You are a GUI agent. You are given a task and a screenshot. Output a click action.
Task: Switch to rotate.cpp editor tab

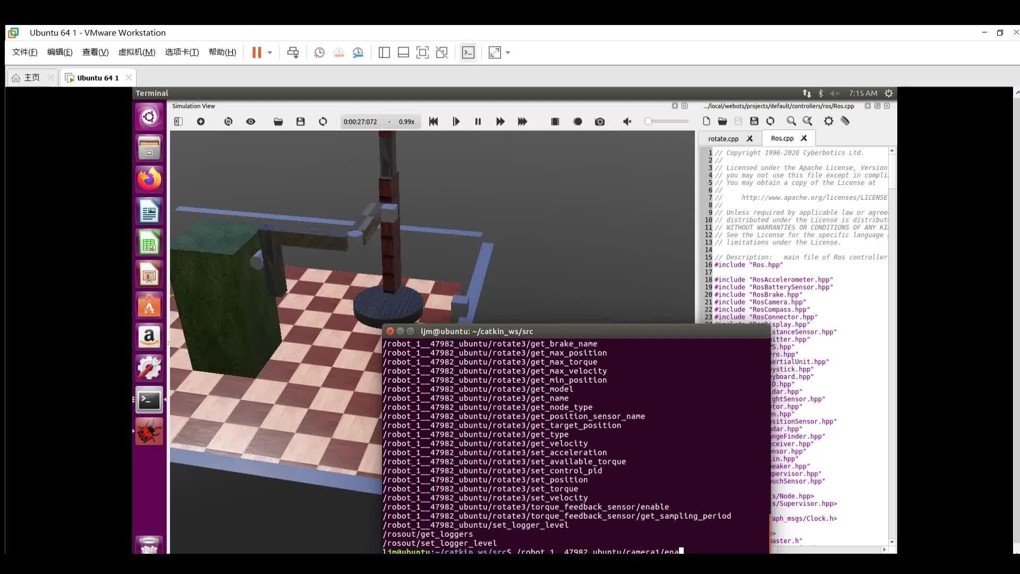point(723,139)
